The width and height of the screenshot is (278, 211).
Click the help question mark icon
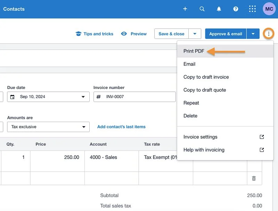point(236,9)
